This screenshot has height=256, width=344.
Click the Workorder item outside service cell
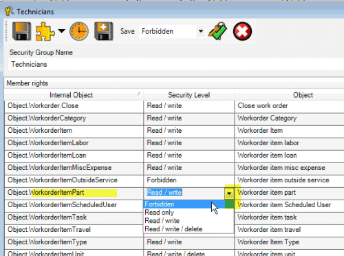(x=290, y=180)
